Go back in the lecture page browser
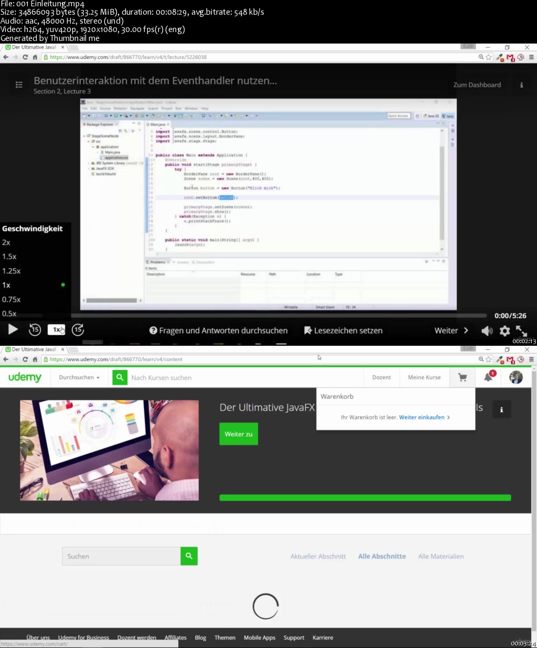Viewport: 537px width, 648px height. coord(6,57)
